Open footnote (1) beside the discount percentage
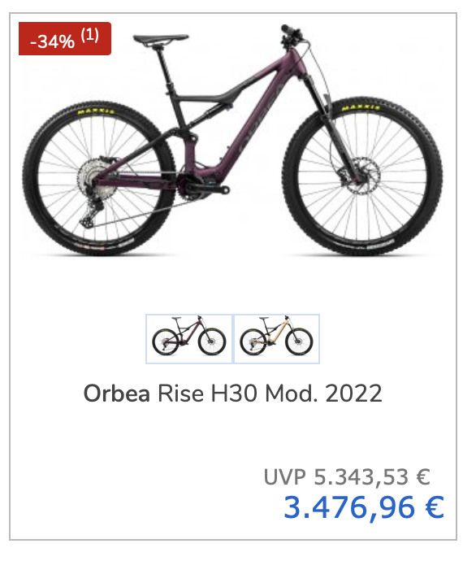 pyautogui.click(x=89, y=35)
